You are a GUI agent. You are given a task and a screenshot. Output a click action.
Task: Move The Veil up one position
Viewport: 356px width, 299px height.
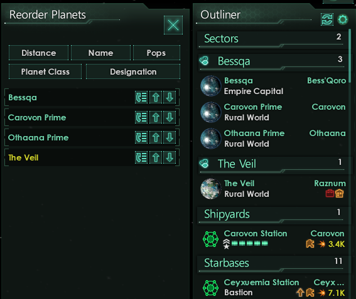156,157
